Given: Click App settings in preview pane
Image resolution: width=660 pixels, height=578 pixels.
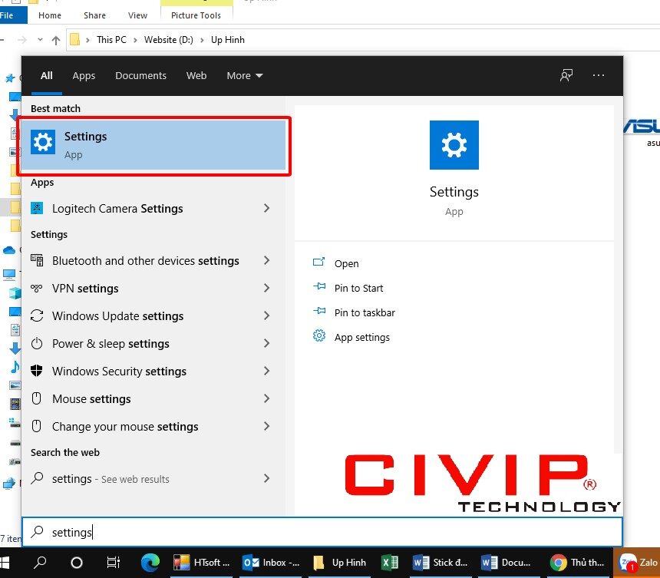Looking at the screenshot, I should 362,337.
